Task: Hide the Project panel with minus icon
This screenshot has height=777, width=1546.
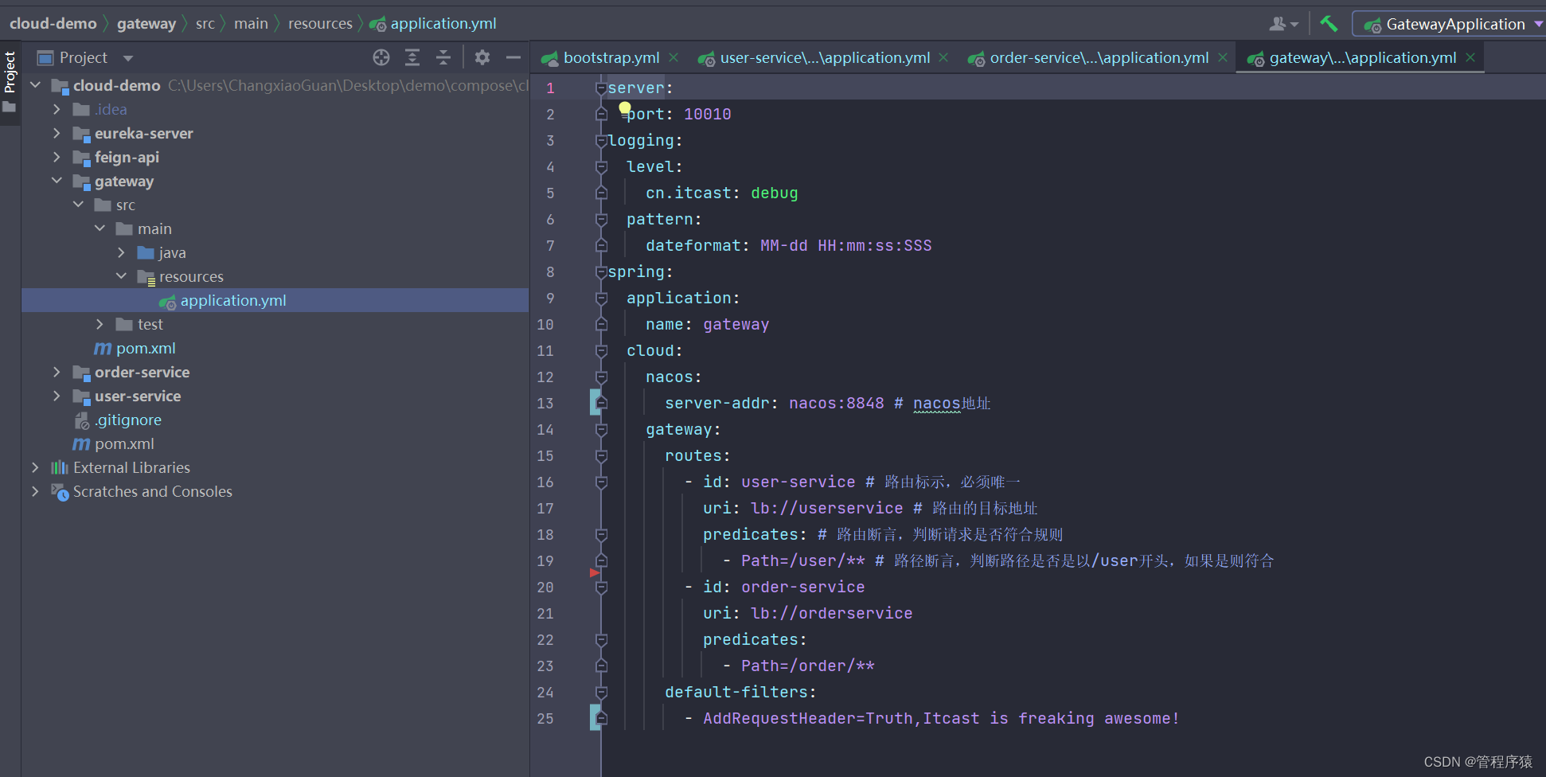Action: click(513, 57)
